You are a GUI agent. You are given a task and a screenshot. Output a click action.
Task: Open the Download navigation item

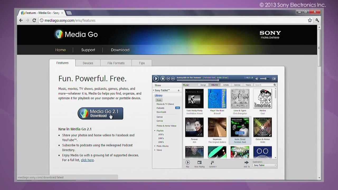tap(120, 50)
